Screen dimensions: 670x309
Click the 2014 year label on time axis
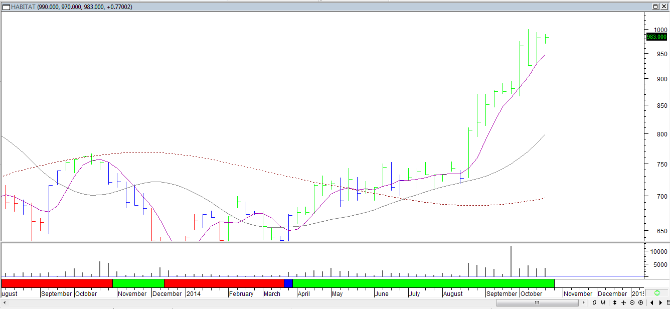[194, 293]
